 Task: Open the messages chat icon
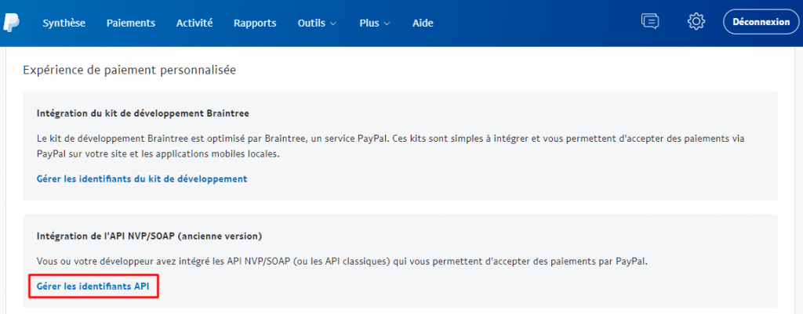[650, 22]
